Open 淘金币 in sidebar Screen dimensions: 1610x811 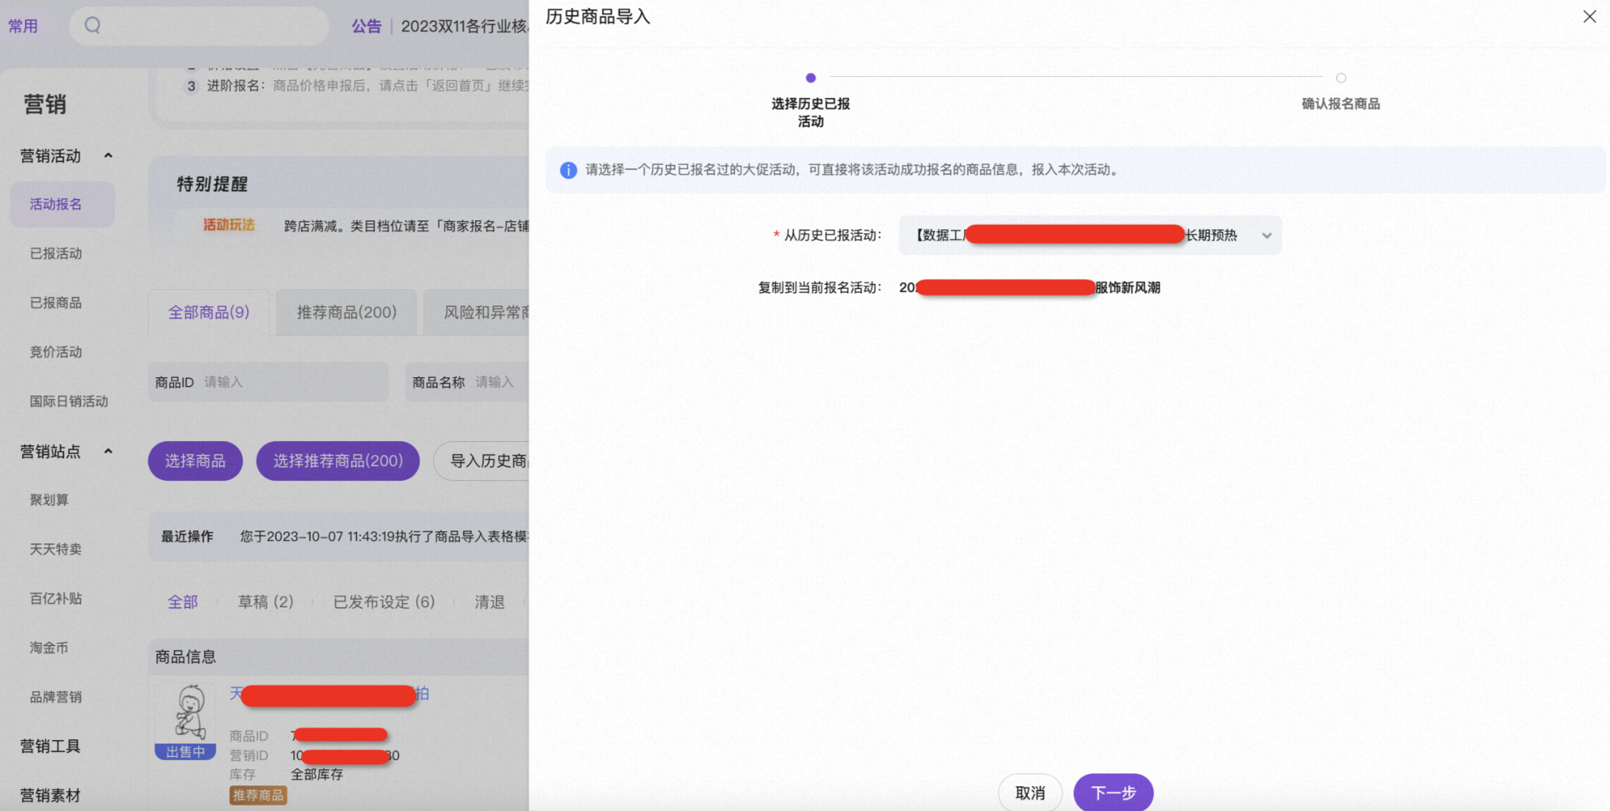click(49, 648)
